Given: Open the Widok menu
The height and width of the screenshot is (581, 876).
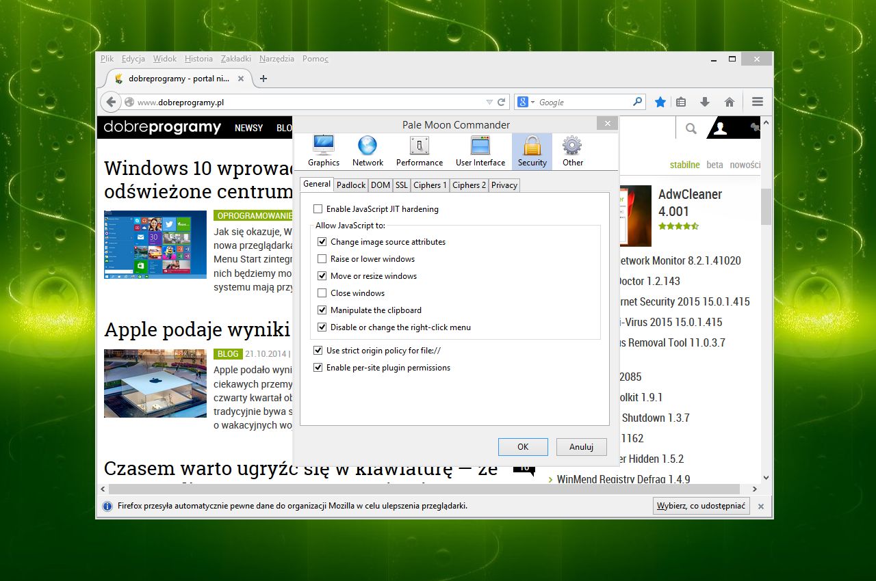Looking at the screenshot, I should pyautogui.click(x=165, y=59).
